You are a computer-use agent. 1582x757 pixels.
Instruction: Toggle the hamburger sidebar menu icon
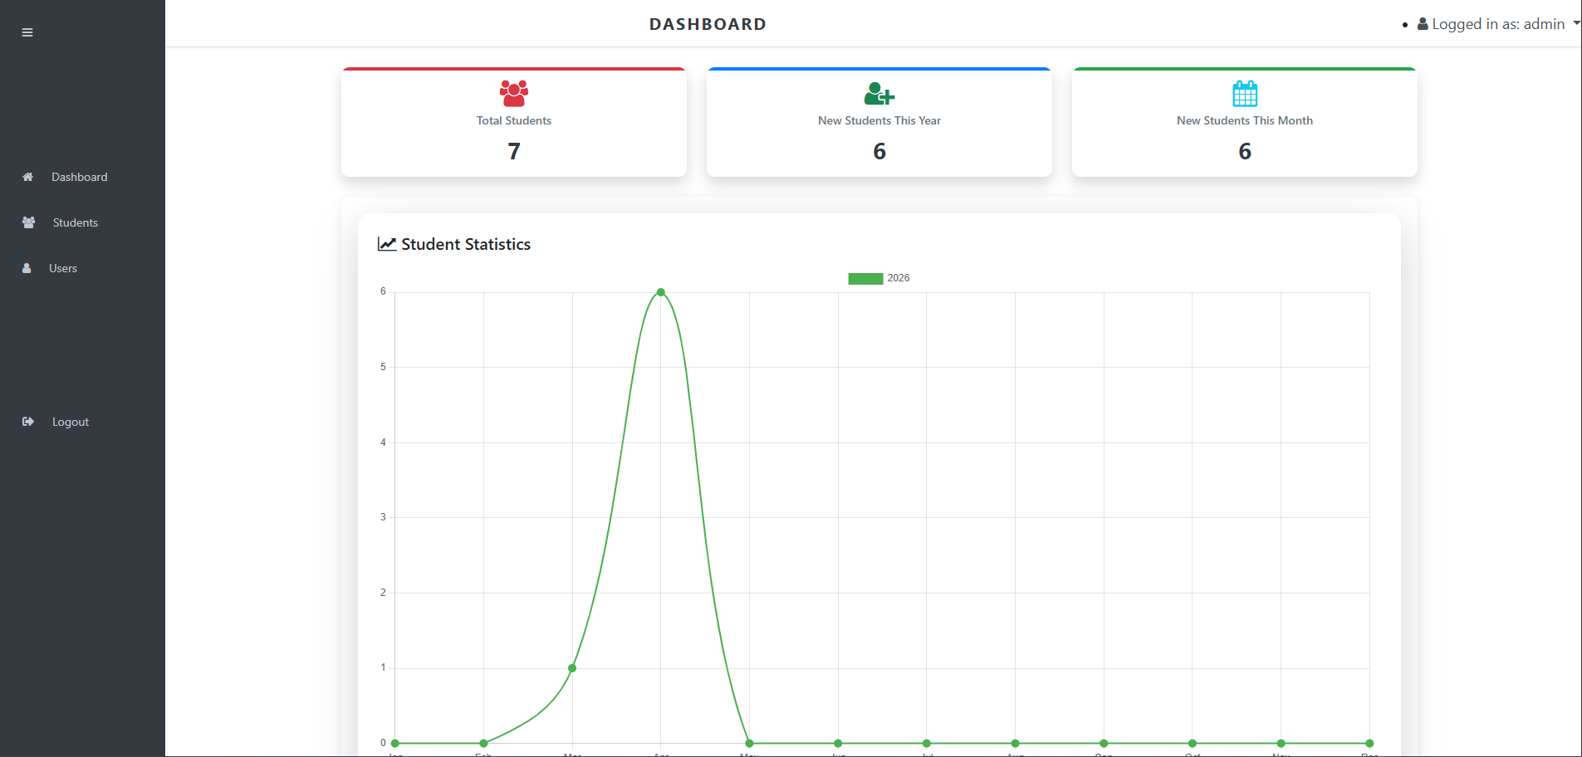click(27, 32)
